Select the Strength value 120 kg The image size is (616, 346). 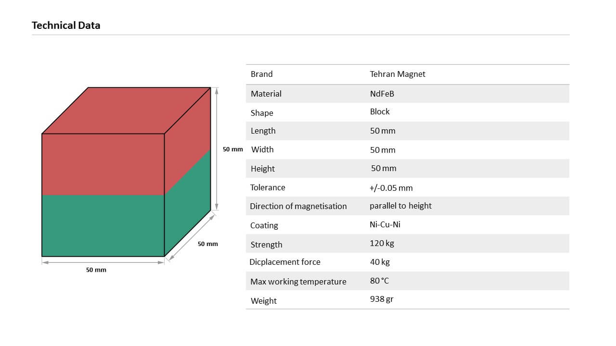click(x=382, y=243)
